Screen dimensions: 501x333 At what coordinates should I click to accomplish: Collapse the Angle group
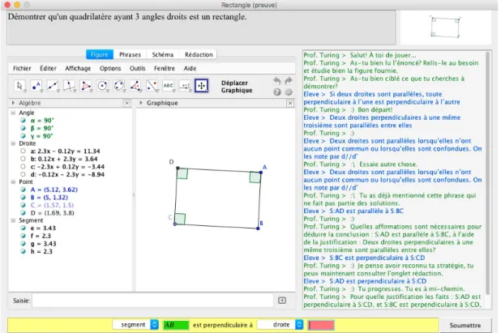pos(13,113)
